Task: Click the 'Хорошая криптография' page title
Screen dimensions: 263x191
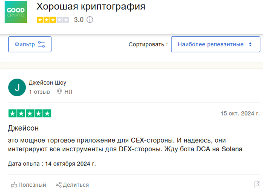Action: click(91, 7)
